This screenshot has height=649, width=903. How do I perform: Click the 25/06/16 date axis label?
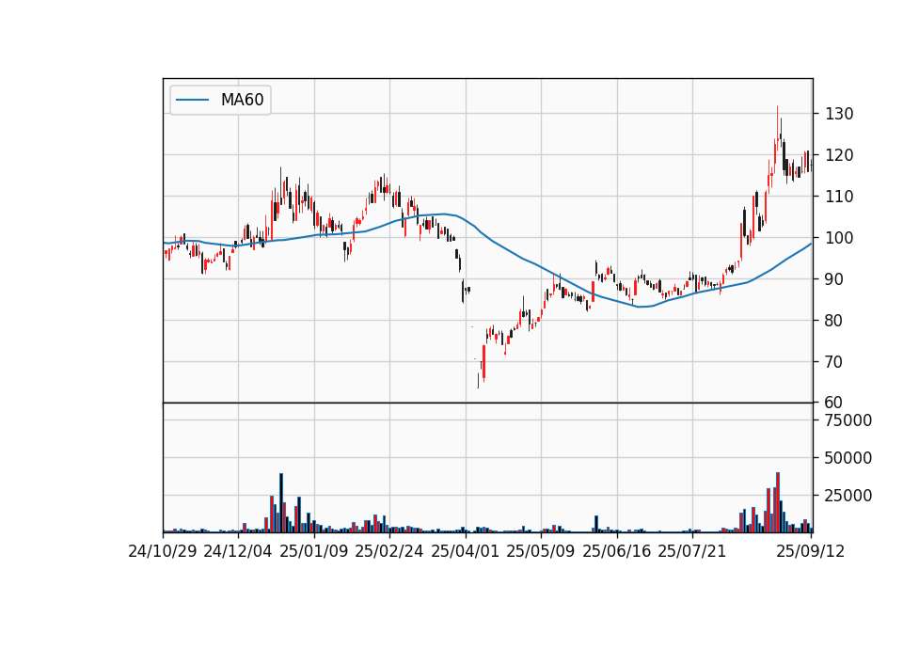pyautogui.click(x=617, y=551)
